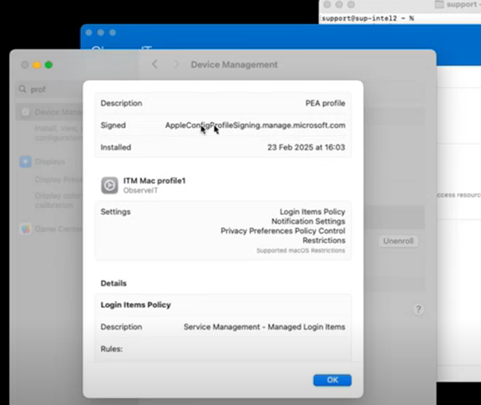Click the help question mark button
The width and height of the screenshot is (481, 405).
tap(419, 309)
